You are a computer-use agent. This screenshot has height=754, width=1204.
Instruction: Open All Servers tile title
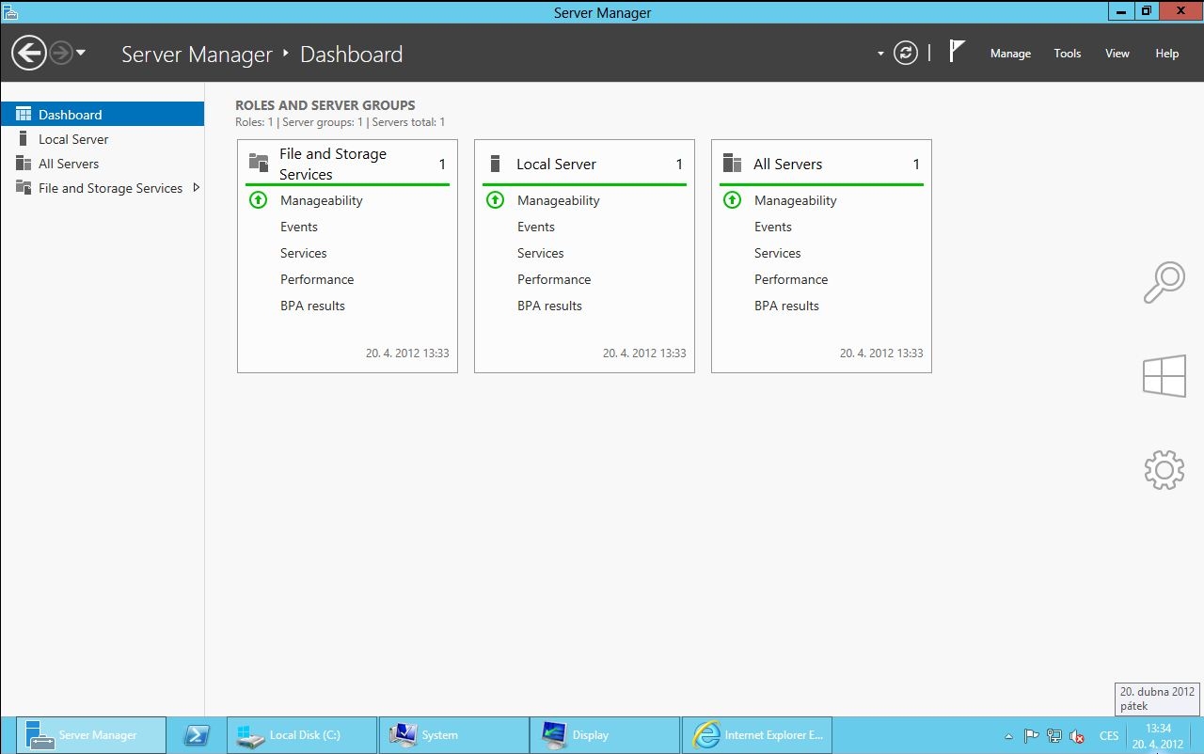click(787, 164)
